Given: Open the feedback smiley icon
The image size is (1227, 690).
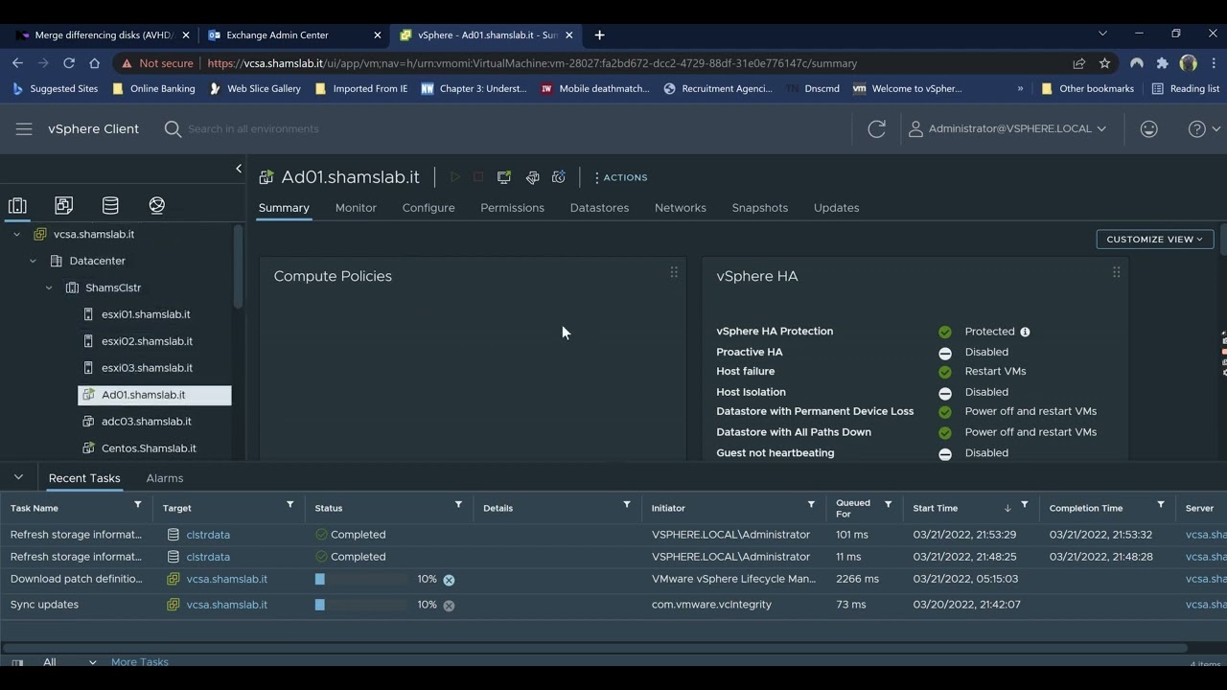Looking at the screenshot, I should 1148,128.
